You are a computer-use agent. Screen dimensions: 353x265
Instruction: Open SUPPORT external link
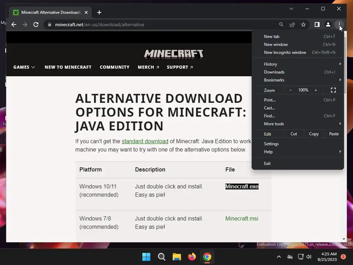[x=180, y=67]
